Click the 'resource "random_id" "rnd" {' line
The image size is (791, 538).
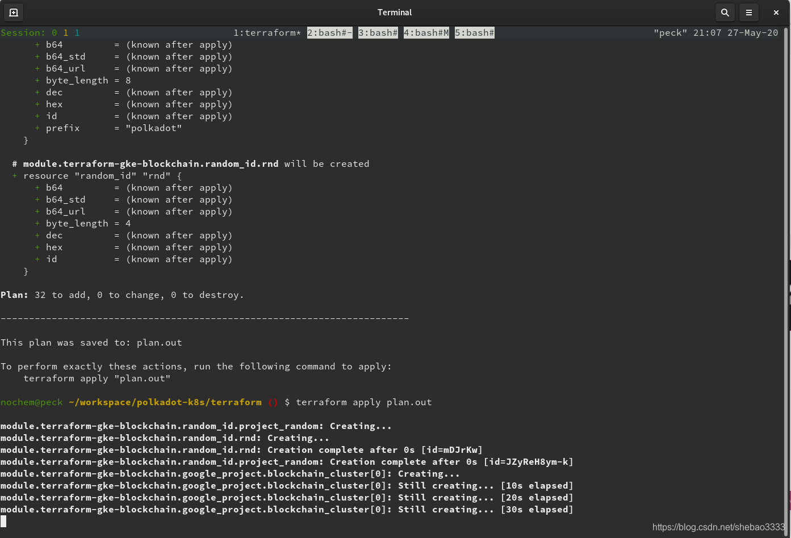(x=97, y=176)
